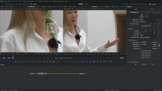Open the Region Shape dropdown
The width and height of the screenshot is (162, 91).
pyautogui.click(x=148, y=20)
